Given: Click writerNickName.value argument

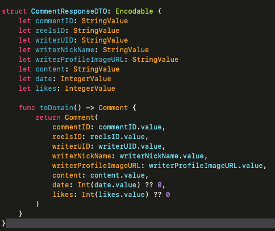Looking at the screenshot, I should (x=161, y=156).
